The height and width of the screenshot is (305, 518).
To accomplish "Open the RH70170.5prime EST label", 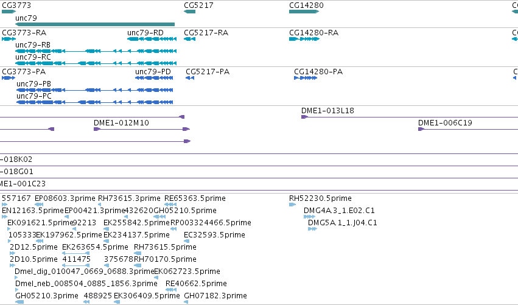I will [165, 259].
